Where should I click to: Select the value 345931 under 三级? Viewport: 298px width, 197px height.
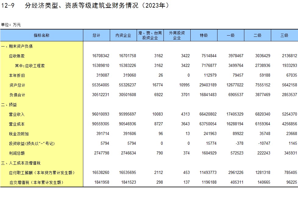pyautogui.click(x=291, y=153)
